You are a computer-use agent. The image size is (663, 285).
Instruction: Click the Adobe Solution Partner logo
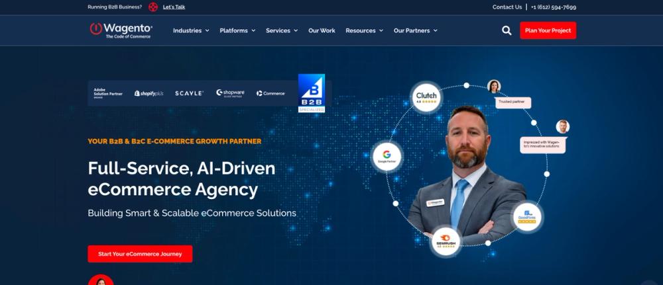[x=108, y=93]
